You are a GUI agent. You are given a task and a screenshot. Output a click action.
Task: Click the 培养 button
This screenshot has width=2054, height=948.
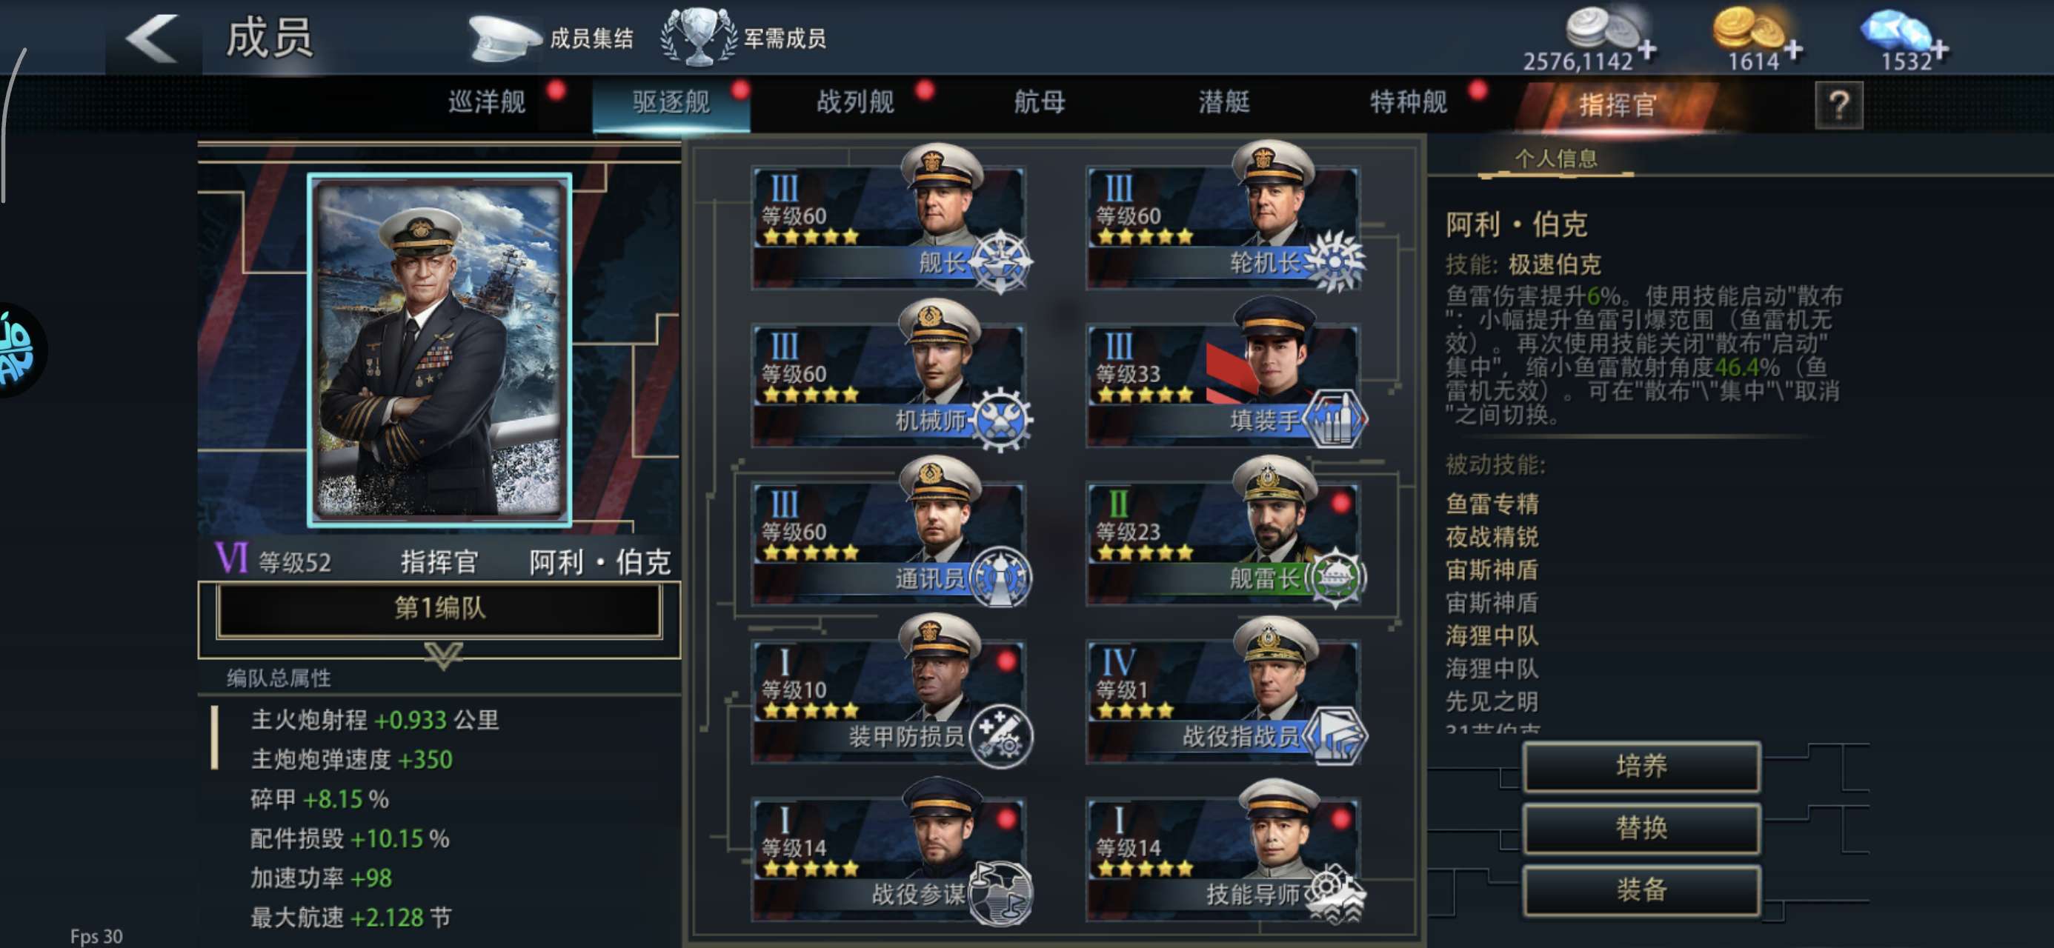click(1641, 767)
